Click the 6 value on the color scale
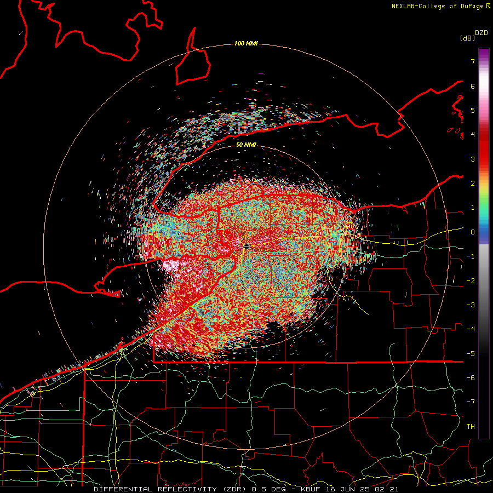This screenshot has height=493, width=493. tap(473, 86)
